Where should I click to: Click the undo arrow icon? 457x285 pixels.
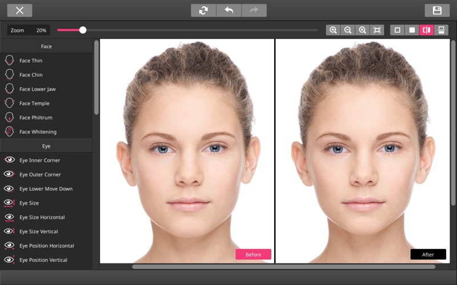229,10
